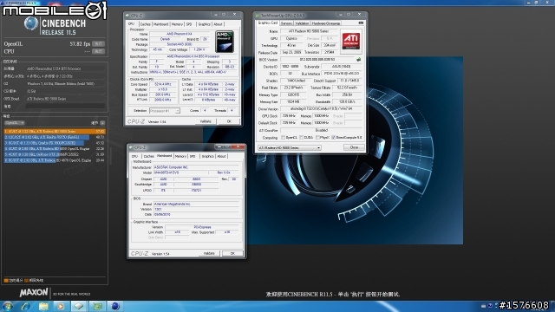This screenshot has height=312, width=555.
Task: Click the title icon of lower CPU-Z window
Action: pos(131,147)
